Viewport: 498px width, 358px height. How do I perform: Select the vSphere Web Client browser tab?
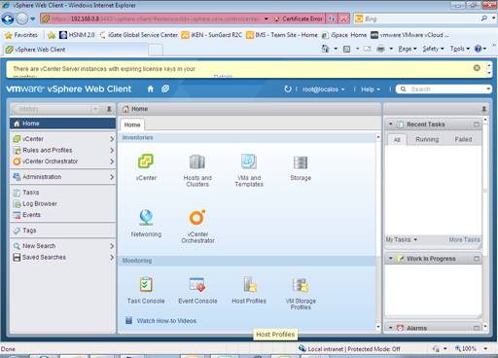coord(76,50)
